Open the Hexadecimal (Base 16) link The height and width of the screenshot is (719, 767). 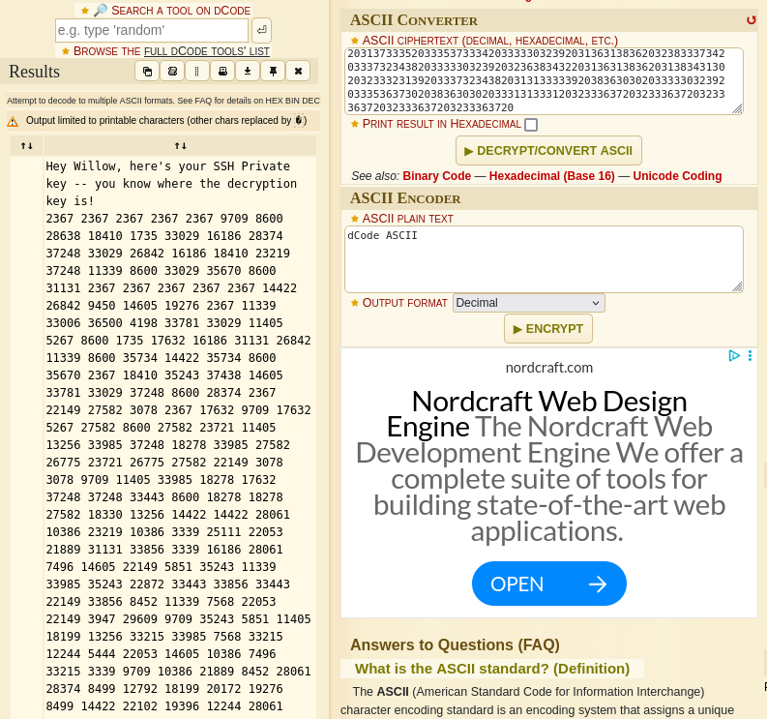tap(551, 176)
